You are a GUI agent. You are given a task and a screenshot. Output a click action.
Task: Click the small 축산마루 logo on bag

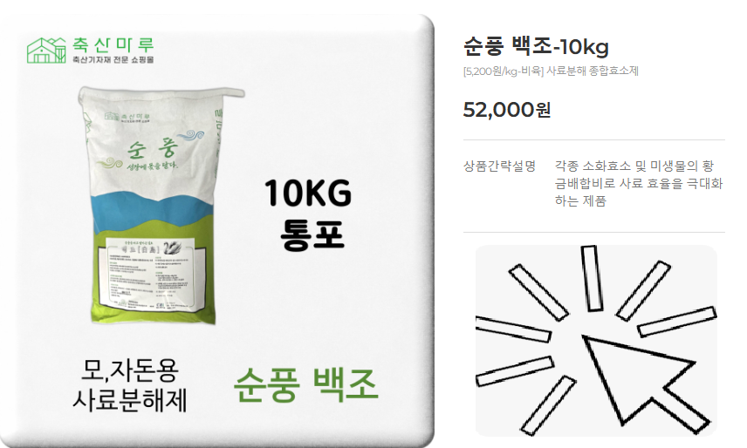(127, 117)
